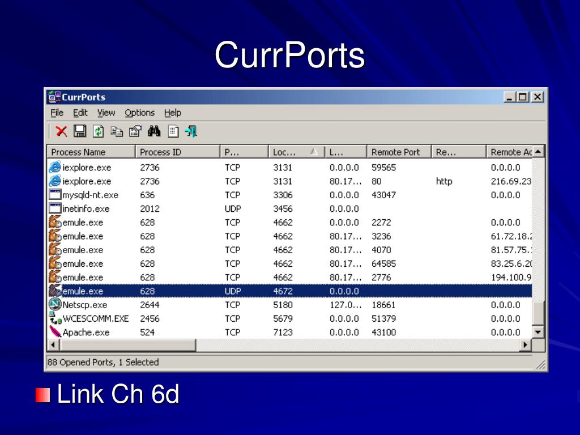Click the floppy disk save icon
The width and height of the screenshot is (580, 435).
[x=80, y=131]
